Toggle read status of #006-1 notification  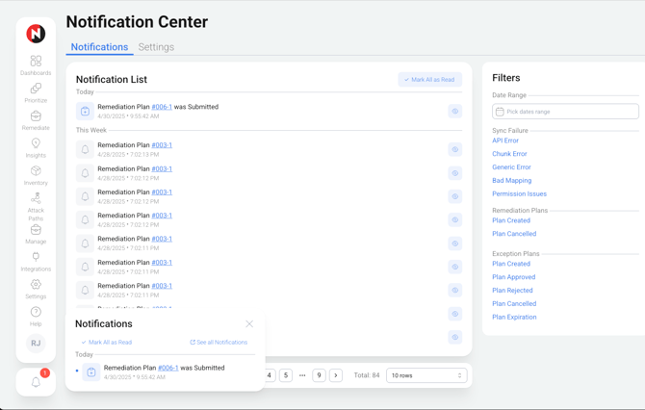coord(454,112)
